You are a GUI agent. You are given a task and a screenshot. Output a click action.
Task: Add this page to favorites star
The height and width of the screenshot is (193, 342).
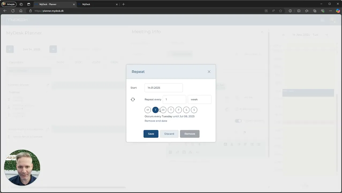(280, 11)
